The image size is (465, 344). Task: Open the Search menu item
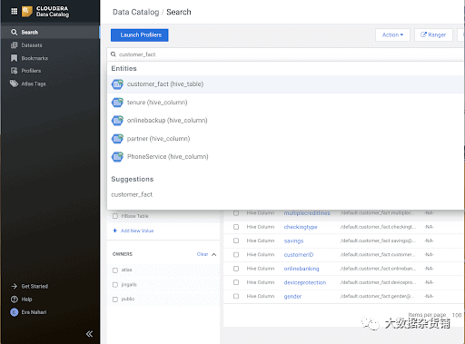point(50,32)
